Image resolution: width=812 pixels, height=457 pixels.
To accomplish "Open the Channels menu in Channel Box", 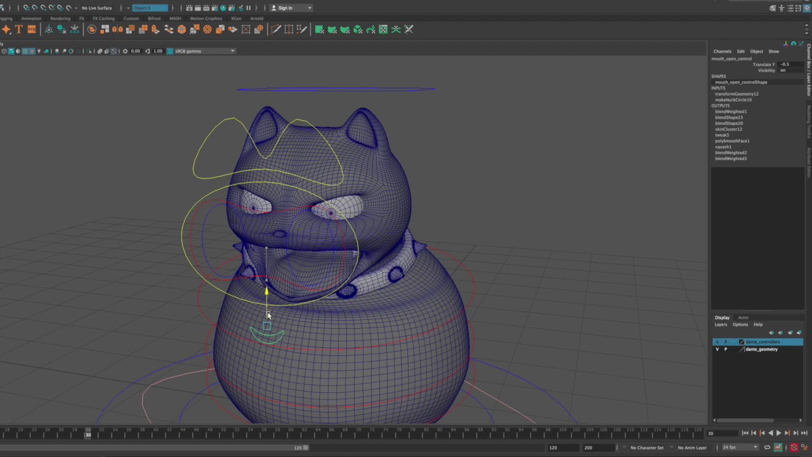I will click(722, 51).
